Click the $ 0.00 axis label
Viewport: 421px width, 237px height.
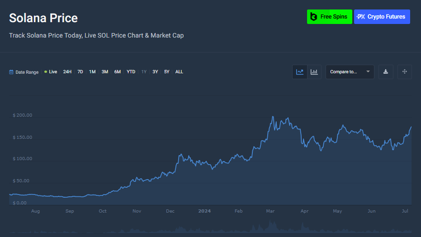19,203
